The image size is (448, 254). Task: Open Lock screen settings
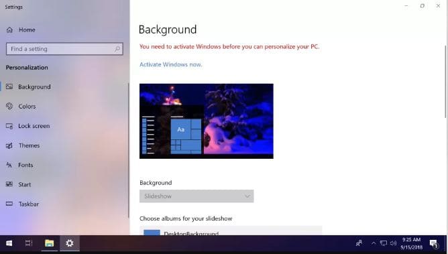pyautogui.click(x=34, y=126)
